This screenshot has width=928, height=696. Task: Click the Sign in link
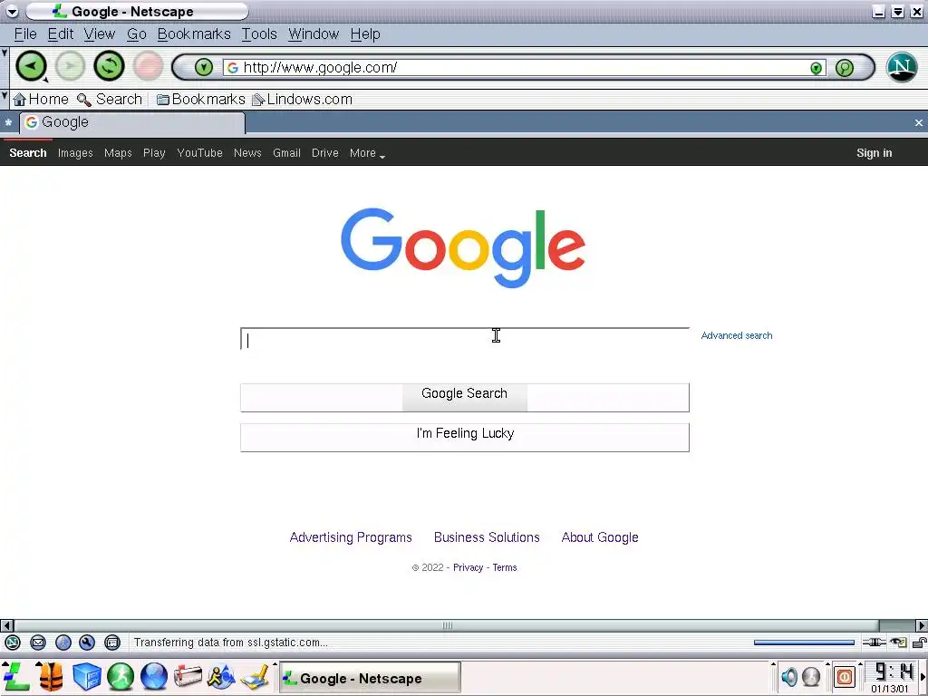click(874, 152)
